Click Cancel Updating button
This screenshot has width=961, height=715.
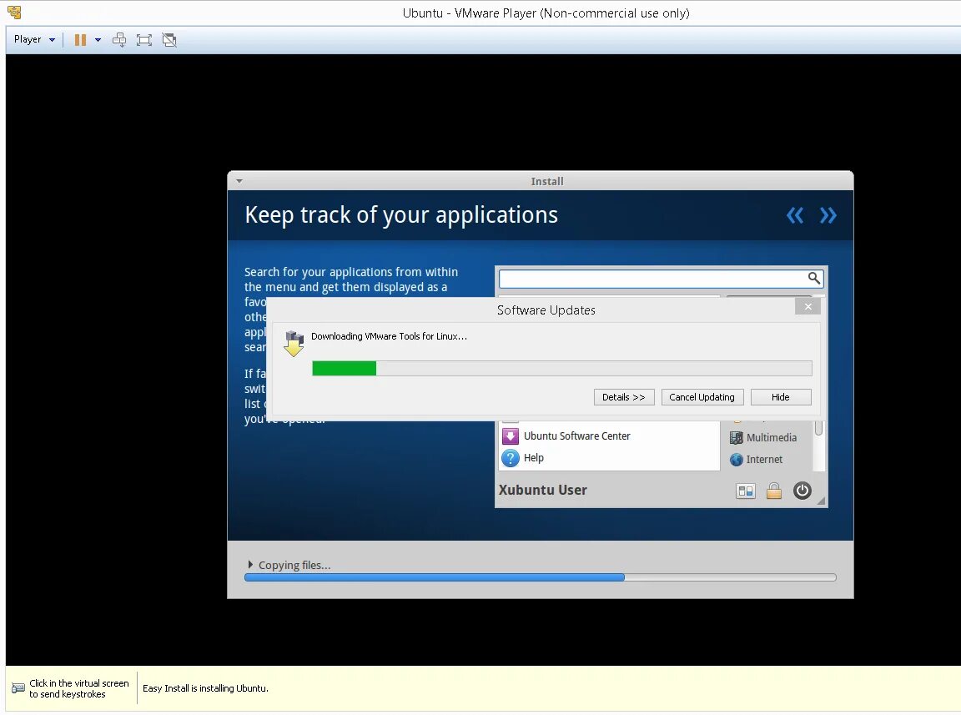[x=702, y=397]
